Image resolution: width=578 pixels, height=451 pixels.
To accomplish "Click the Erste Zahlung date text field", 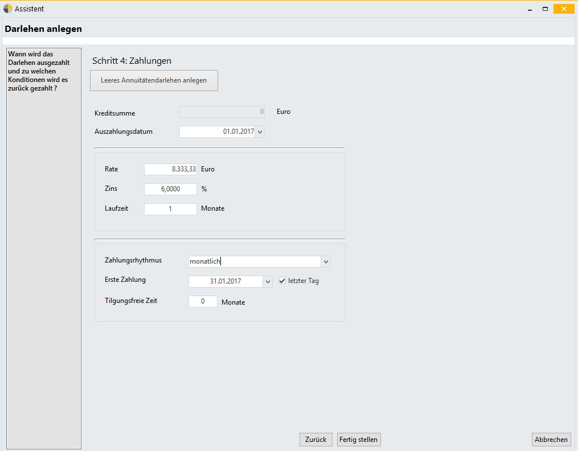I will 226,281.
